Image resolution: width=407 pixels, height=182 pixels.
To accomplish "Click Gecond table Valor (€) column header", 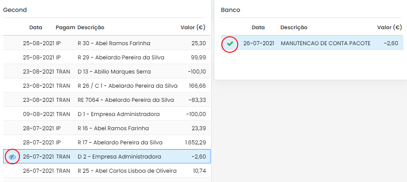I will (x=193, y=27).
